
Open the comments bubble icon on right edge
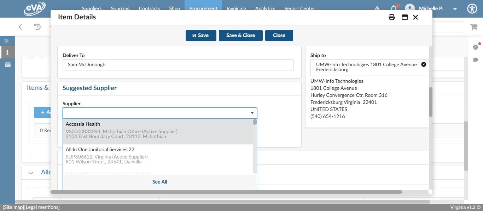tap(476, 60)
